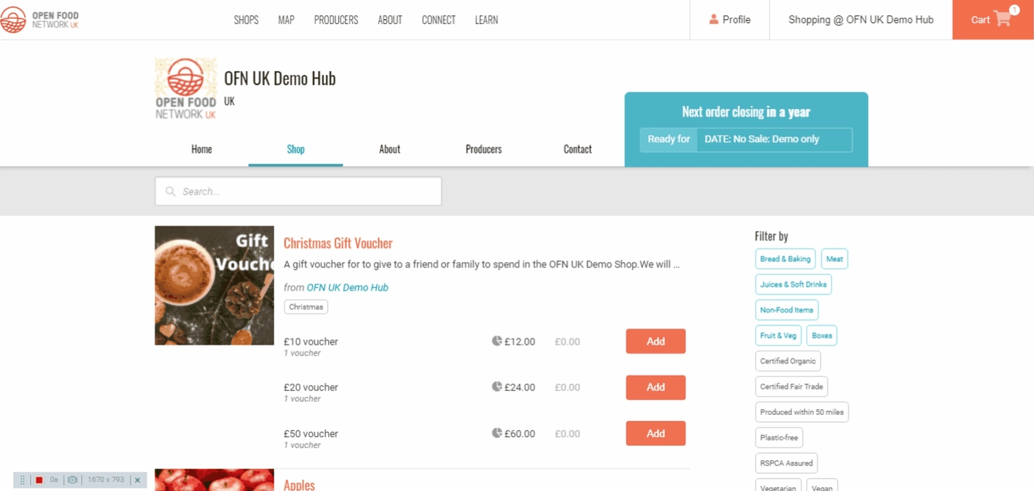Viewport: 1034px width, 491px height.
Task: Click the price breakdown icon for £12.00
Action: [x=497, y=341]
